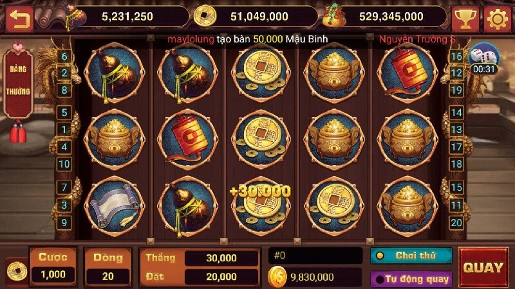Screen dimensions: 515x289
Task: Select payline number 20
Action: [x=456, y=223]
